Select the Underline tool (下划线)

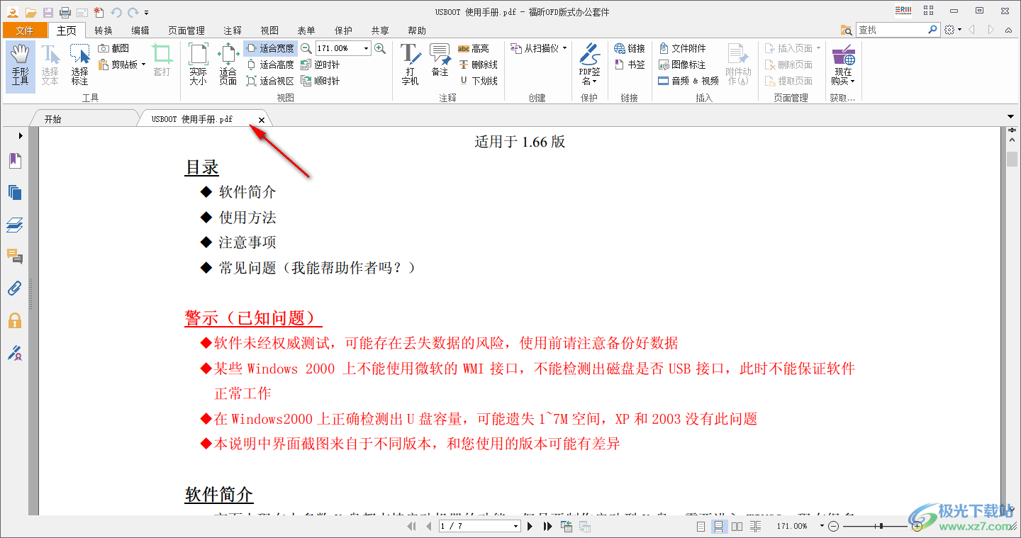[x=478, y=81]
